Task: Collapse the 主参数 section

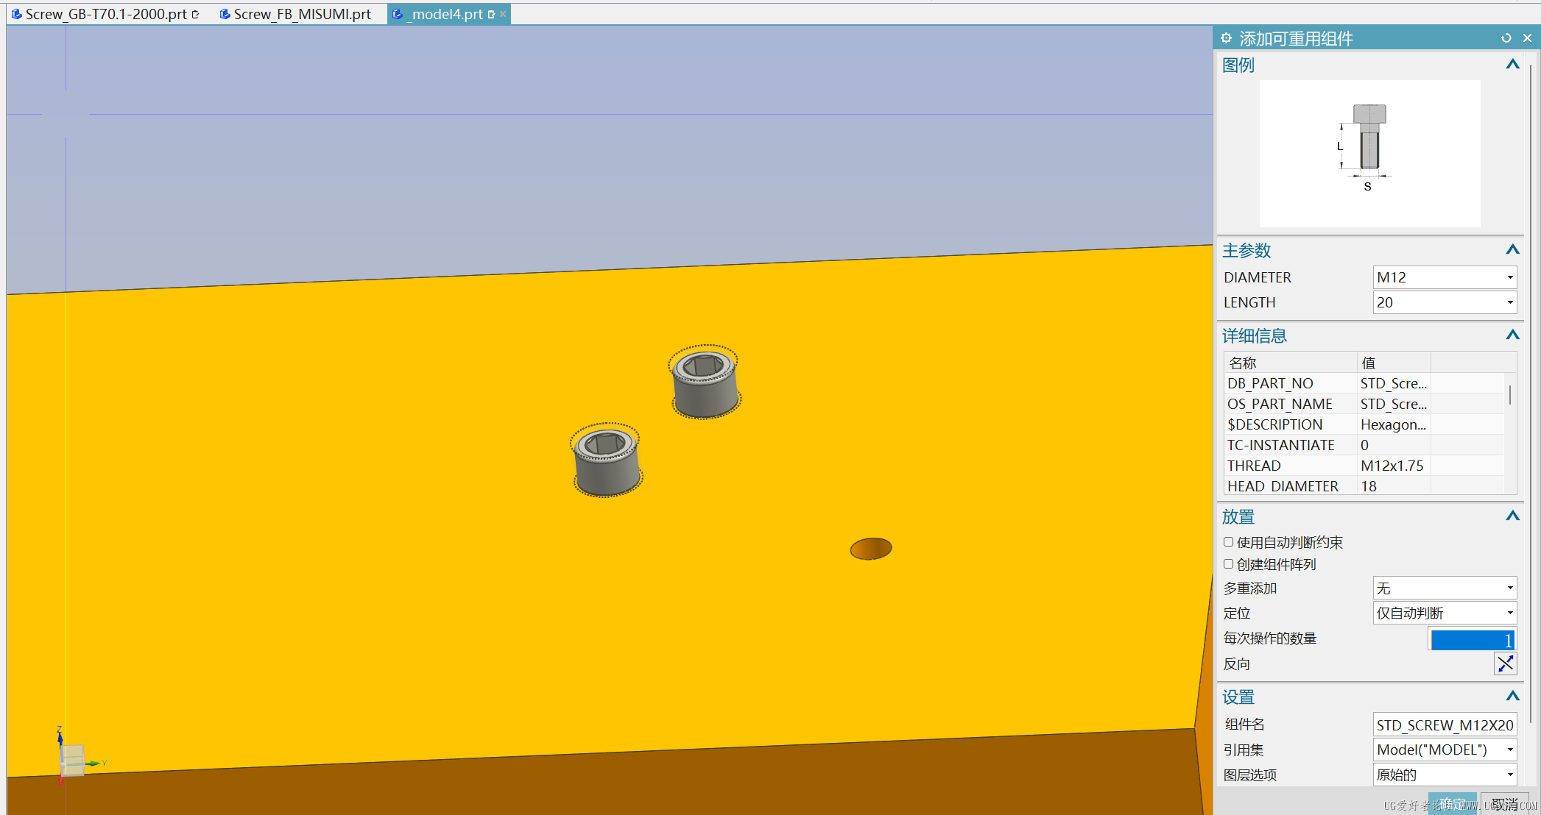Action: click(x=1512, y=249)
